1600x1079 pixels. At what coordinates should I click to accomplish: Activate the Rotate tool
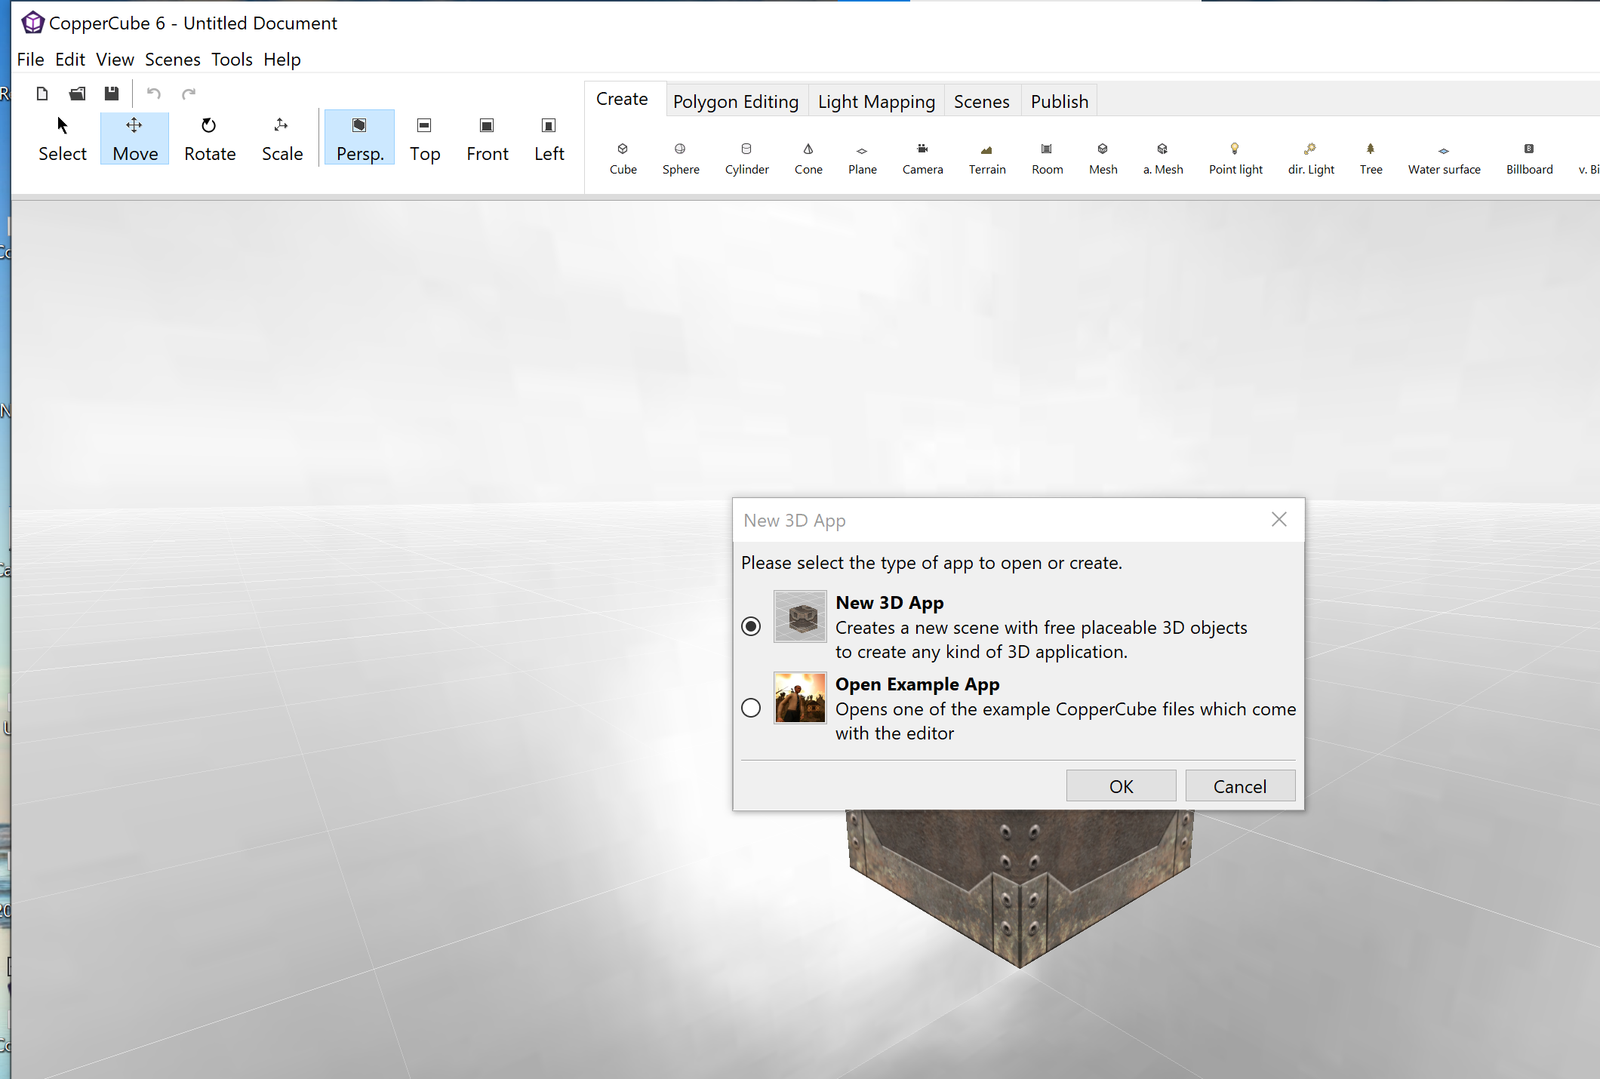(210, 139)
